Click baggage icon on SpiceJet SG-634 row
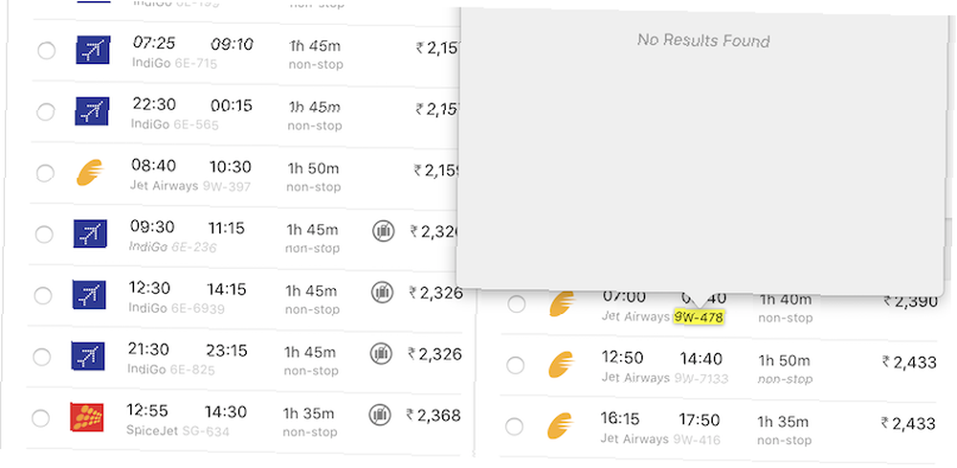Image resolution: width=957 pixels, height=468 pixels. pos(380,414)
